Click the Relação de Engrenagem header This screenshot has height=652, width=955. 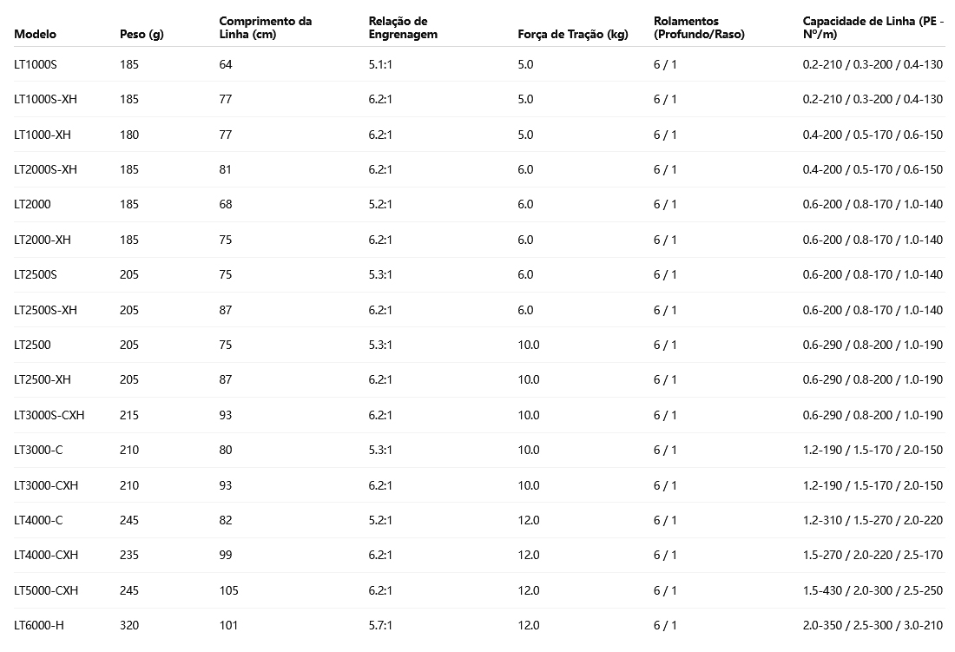pyautogui.click(x=403, y=28)
